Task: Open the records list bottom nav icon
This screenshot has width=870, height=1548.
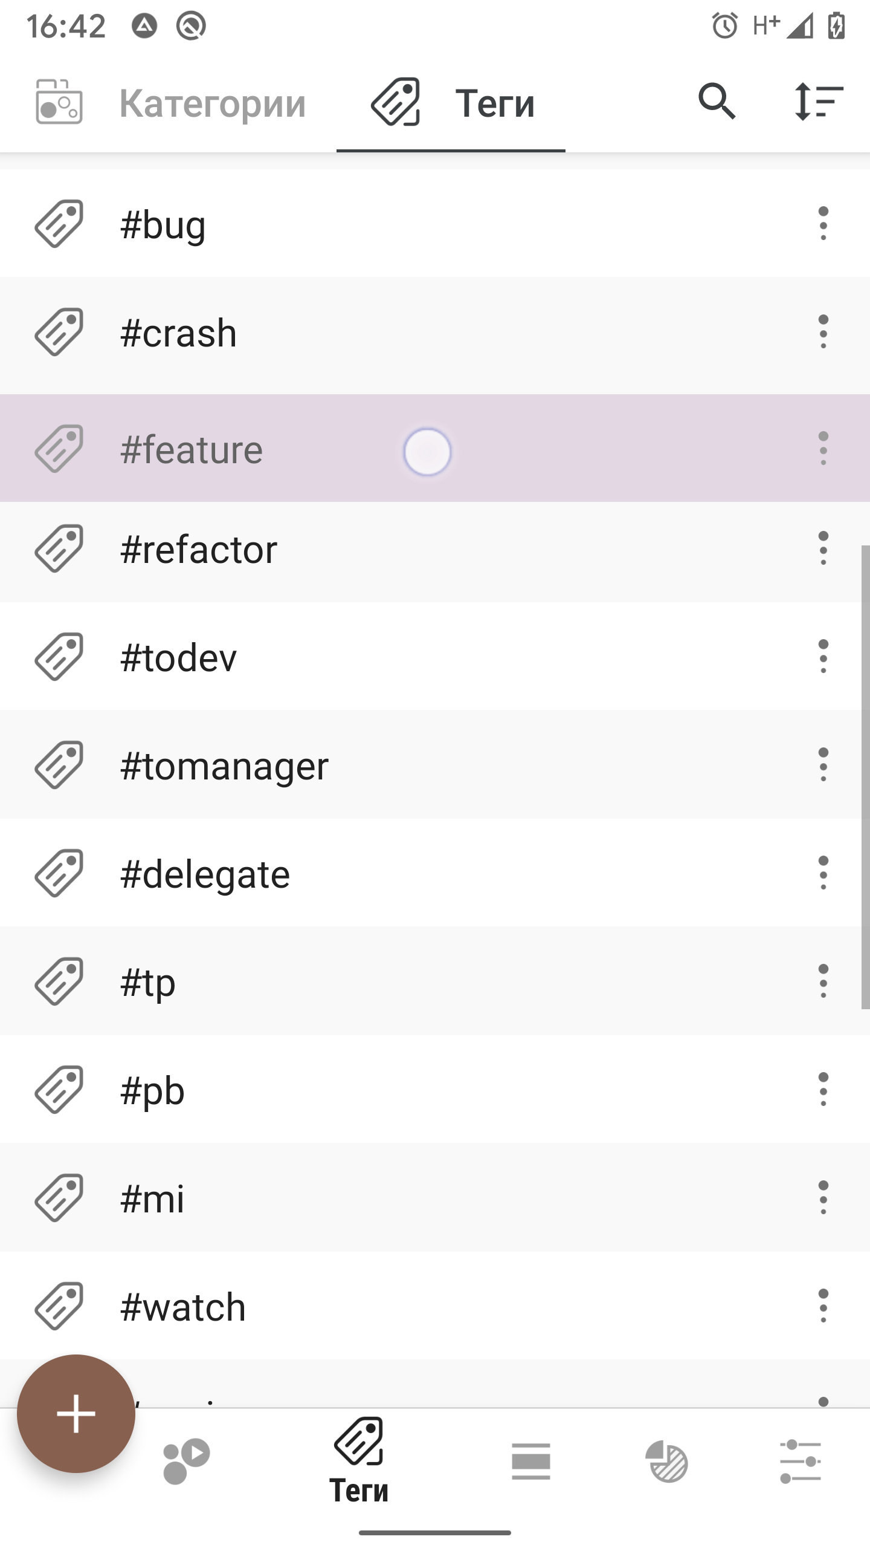Action: pos(531,1462)
